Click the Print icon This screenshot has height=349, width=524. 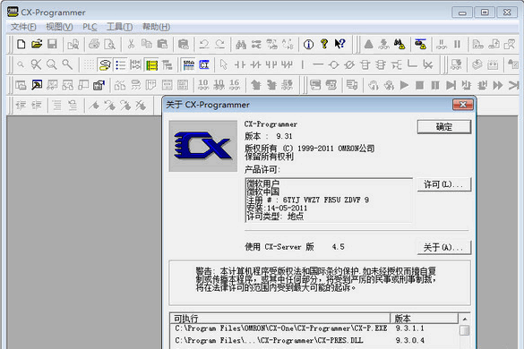point(94,44)
